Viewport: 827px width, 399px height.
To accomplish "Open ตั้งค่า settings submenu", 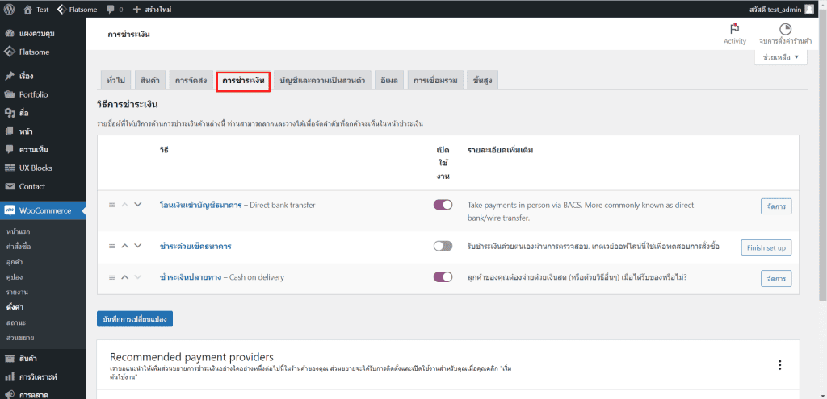I will pos(15,307).
